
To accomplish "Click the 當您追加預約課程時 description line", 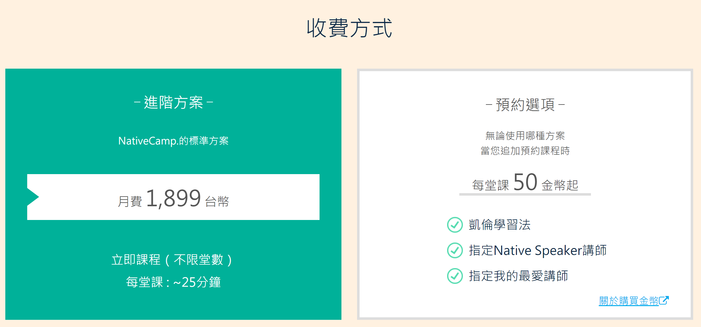I will pyautogui.click(x=525, y=151).
